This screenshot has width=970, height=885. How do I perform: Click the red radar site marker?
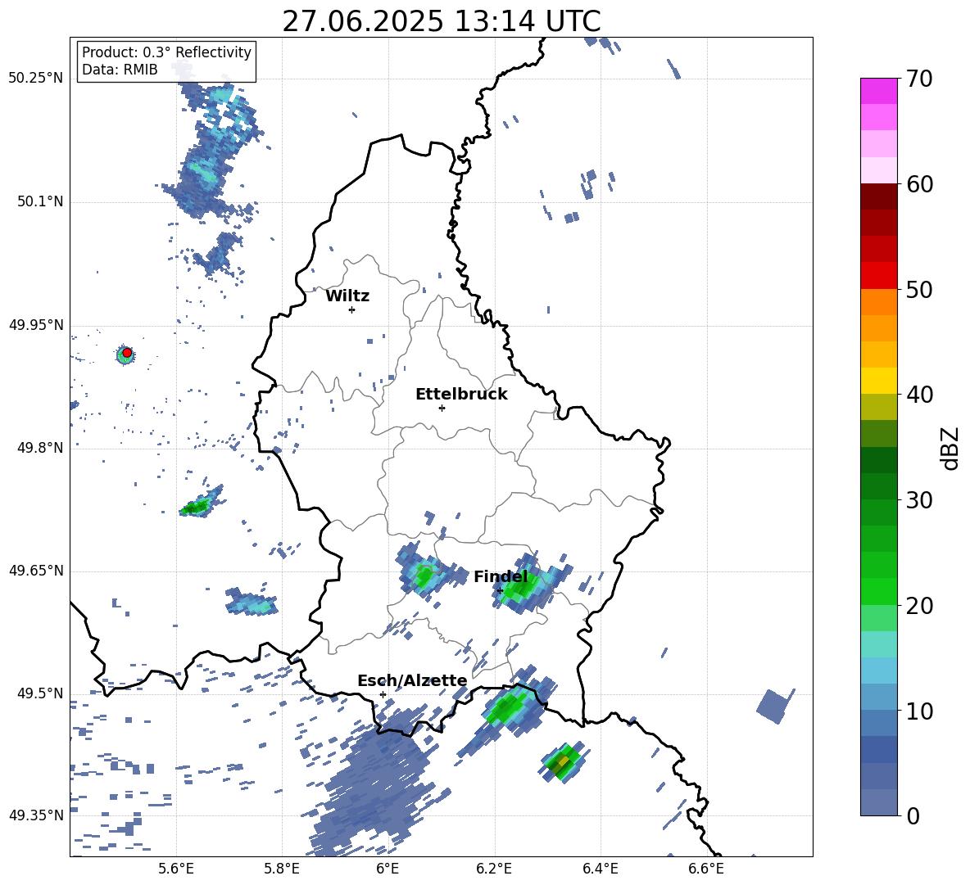pyautogui.click(x=127, y=353)
